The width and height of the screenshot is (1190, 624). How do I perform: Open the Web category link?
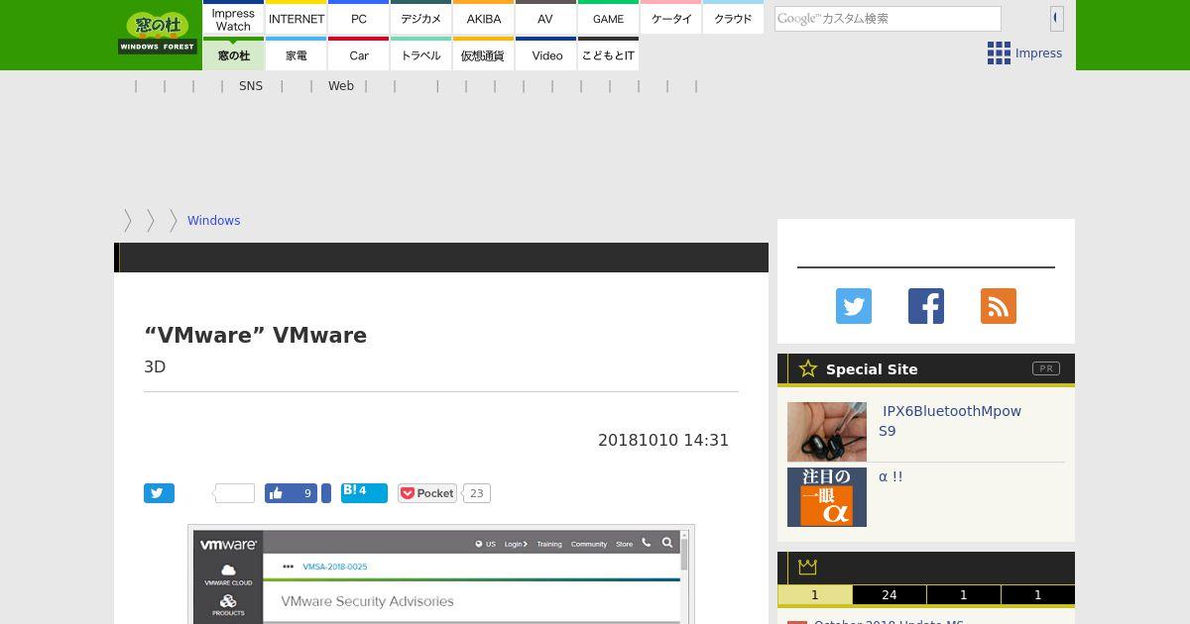click(341, 86)
